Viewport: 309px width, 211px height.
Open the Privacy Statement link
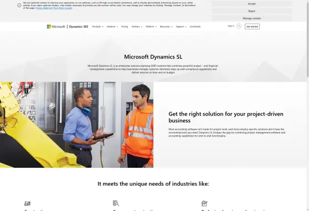44,8
